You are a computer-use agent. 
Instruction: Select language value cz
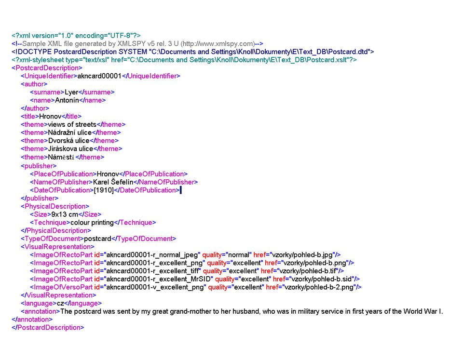point(60,303)
